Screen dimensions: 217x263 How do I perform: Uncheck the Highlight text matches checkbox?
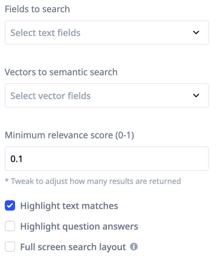pyautogui.click(x=10, y=206)
